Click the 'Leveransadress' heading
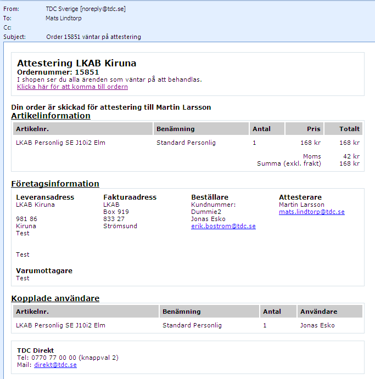This screenshot has width=375, height=379. coord(45,197)
